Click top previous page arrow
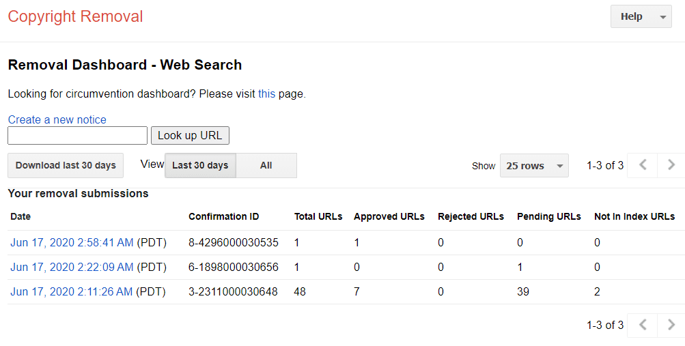This screenshot has width=685, height=346. click(x=643, y=165)
